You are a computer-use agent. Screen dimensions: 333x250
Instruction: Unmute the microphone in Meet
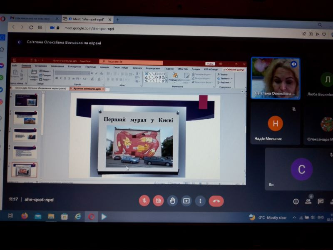[144, 201]
